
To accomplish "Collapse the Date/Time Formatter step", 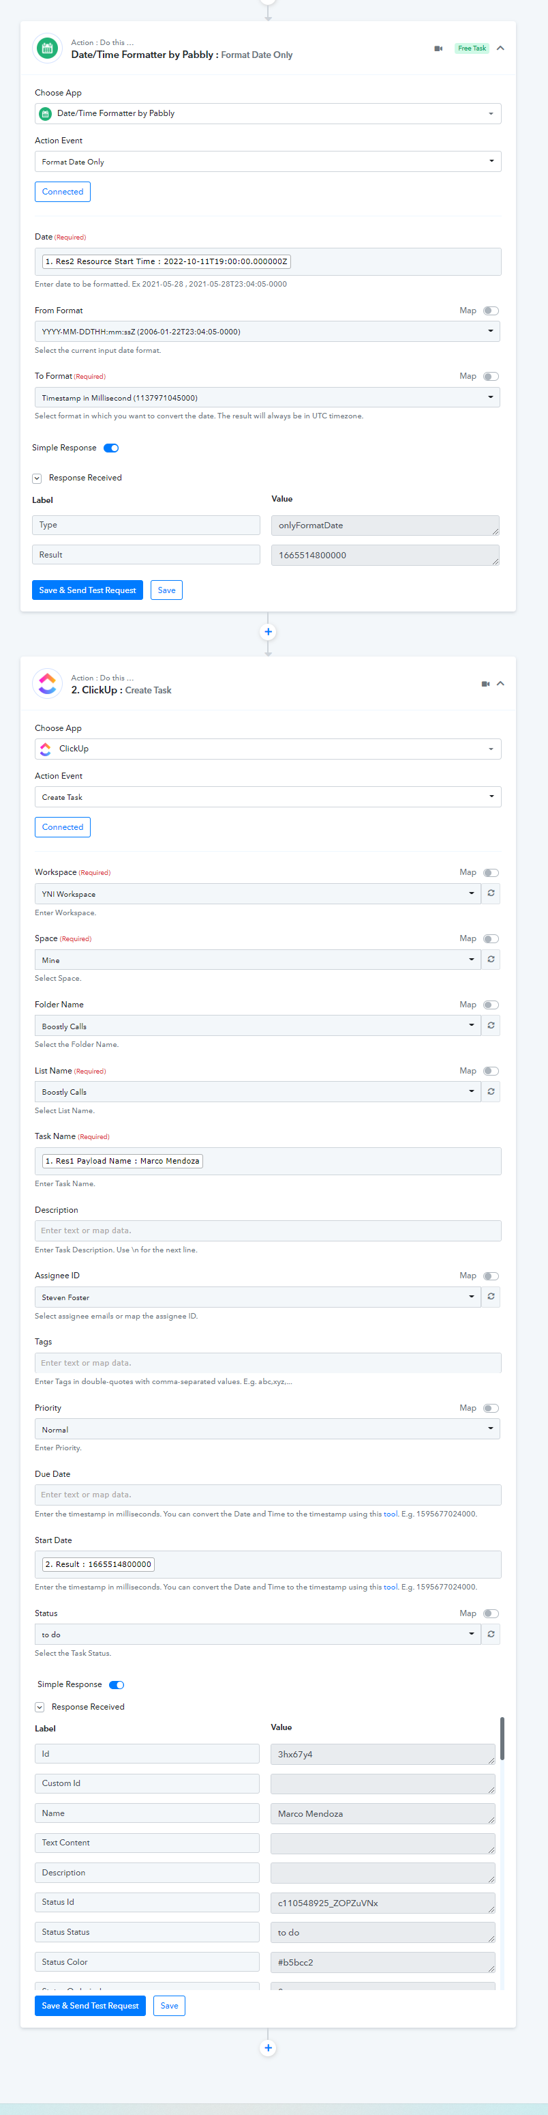I will (500, 48).
